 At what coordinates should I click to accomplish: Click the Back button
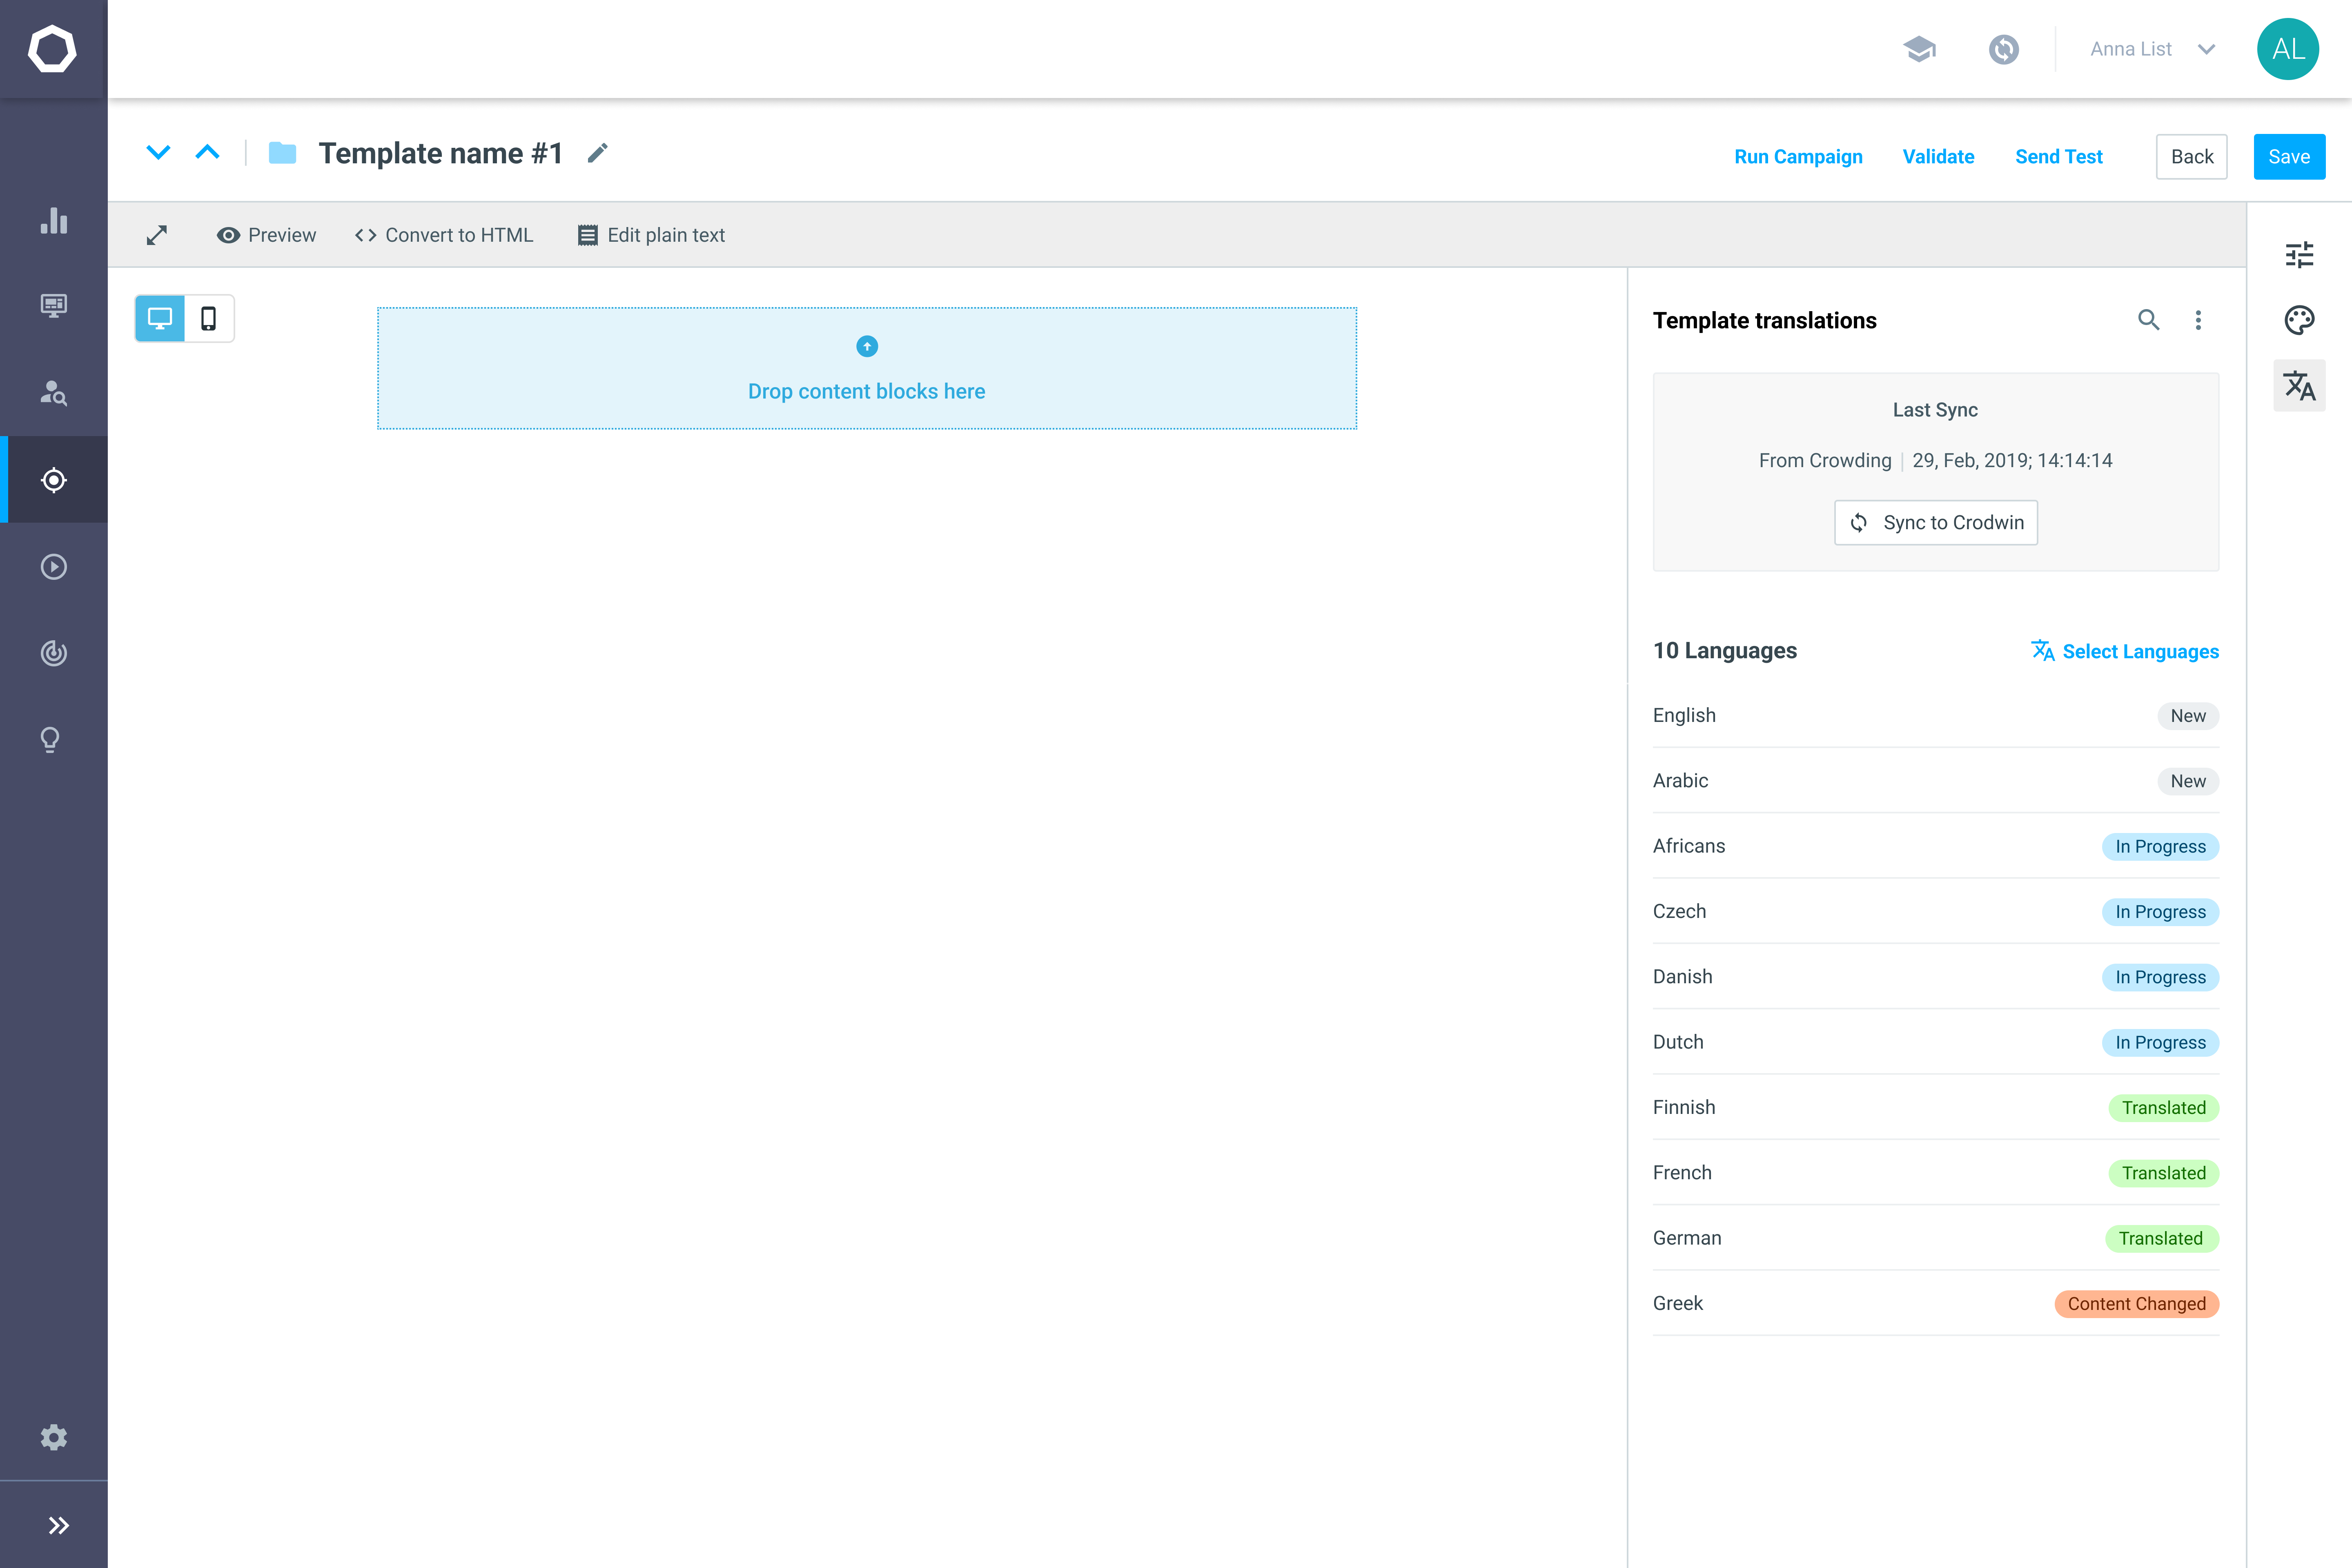point(2192,157)
